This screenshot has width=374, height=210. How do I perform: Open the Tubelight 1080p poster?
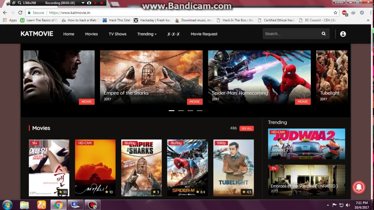(233, 168)
